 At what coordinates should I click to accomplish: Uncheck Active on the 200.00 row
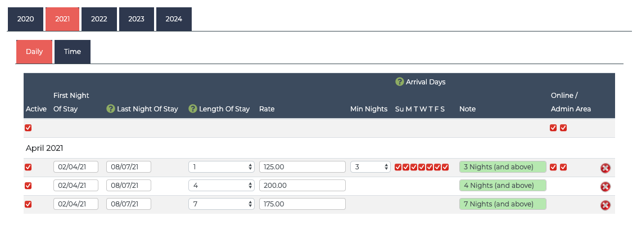(28, 186)
